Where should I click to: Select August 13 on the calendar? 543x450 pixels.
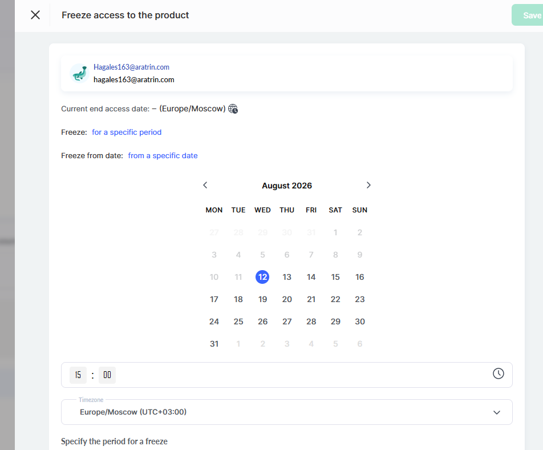coord(287,277)
